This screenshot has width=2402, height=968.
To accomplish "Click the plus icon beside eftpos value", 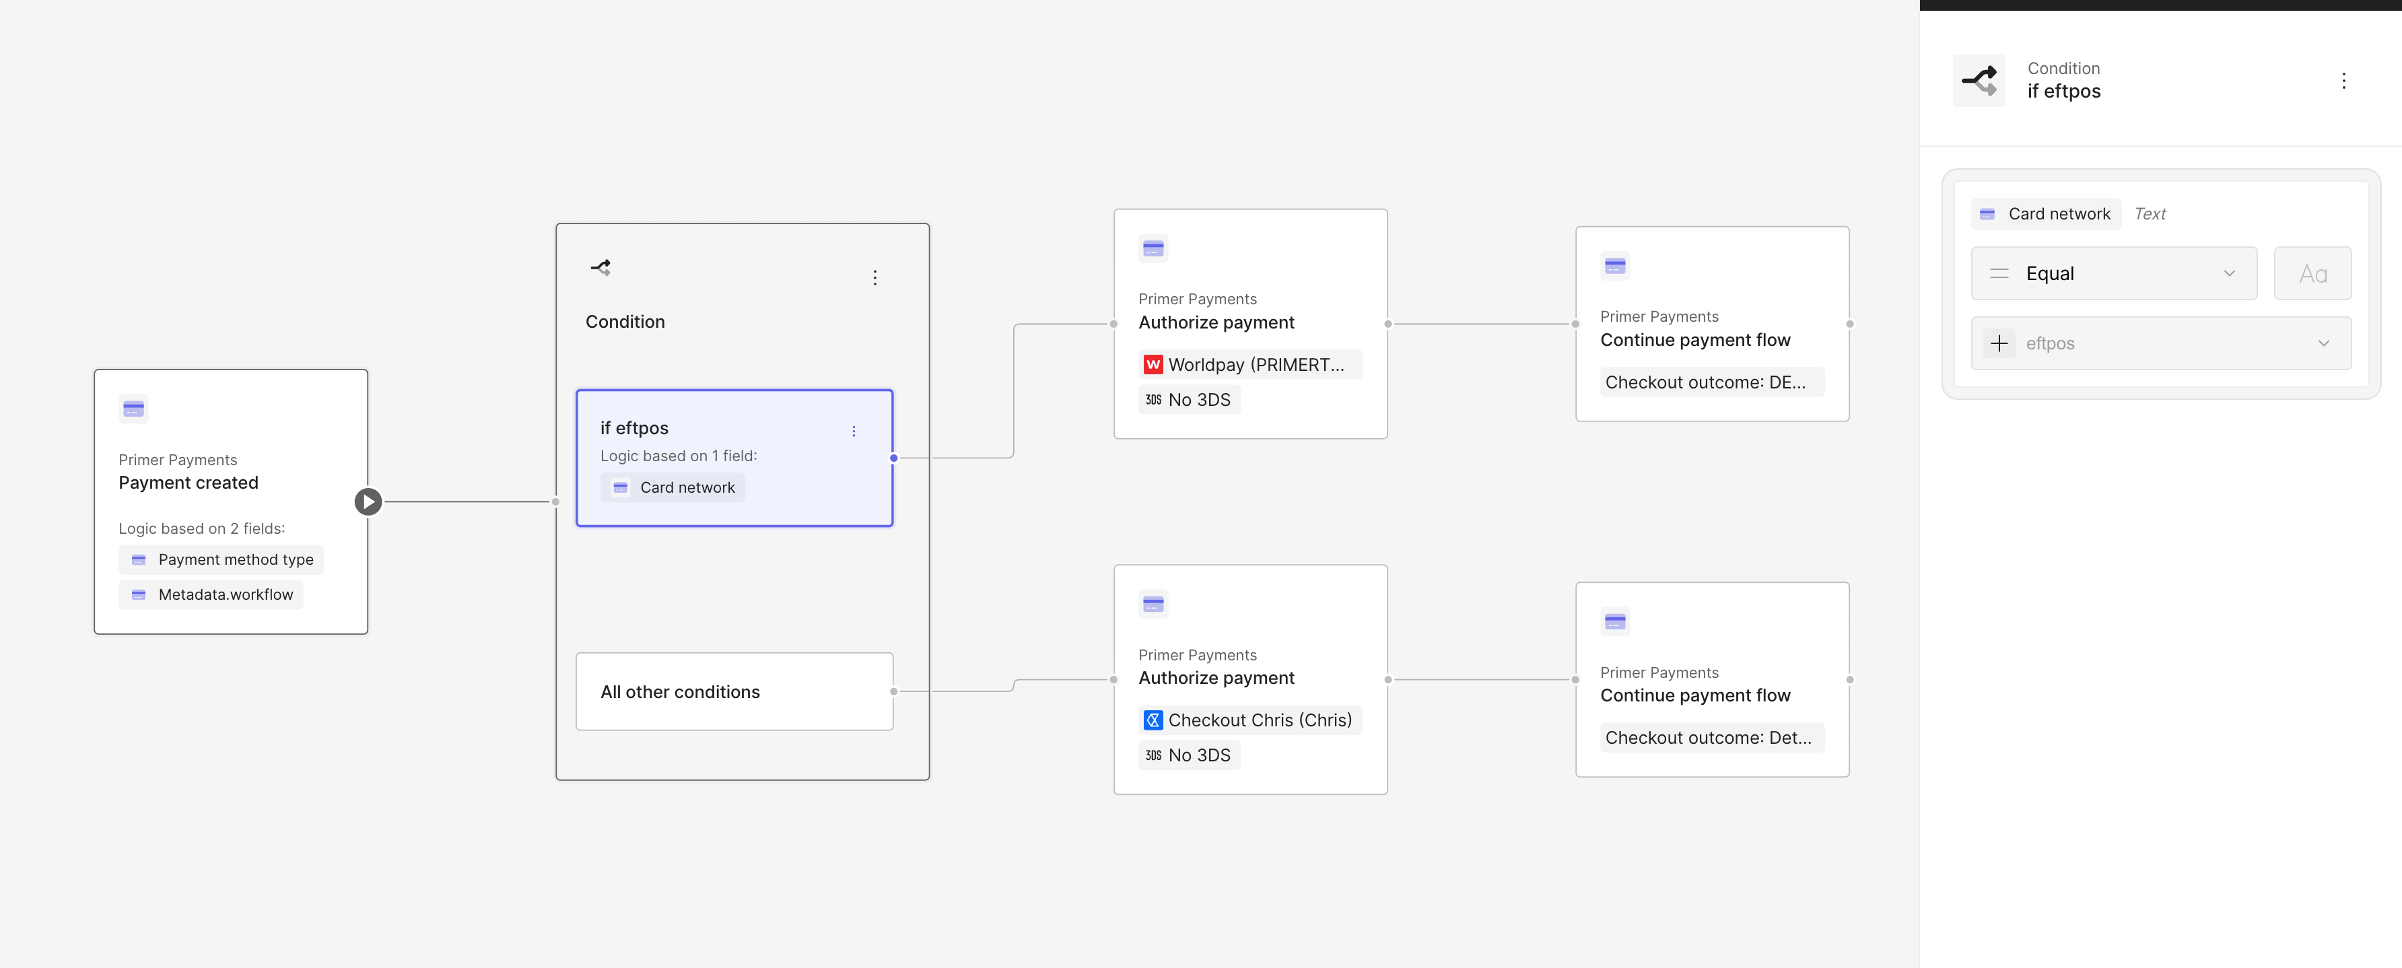I will (x=1998, y=343).
